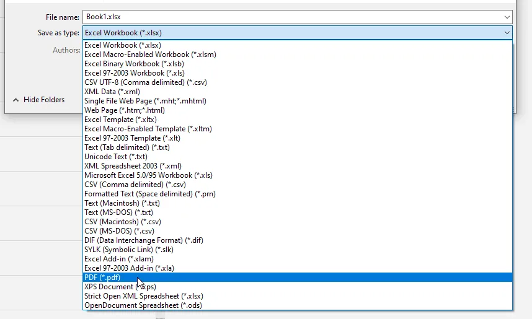
Task: Click the Save as type combo box
Action: 297,33
